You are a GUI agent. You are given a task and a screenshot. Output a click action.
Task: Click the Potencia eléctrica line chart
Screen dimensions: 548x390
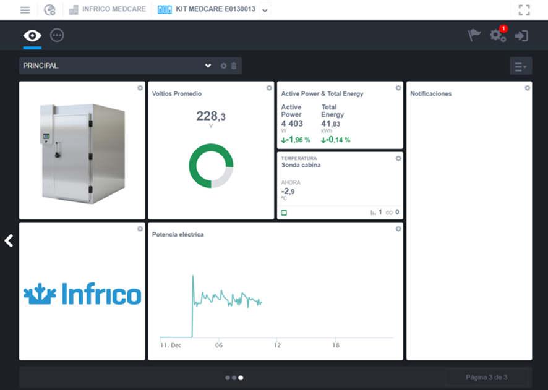coord(276,306)
